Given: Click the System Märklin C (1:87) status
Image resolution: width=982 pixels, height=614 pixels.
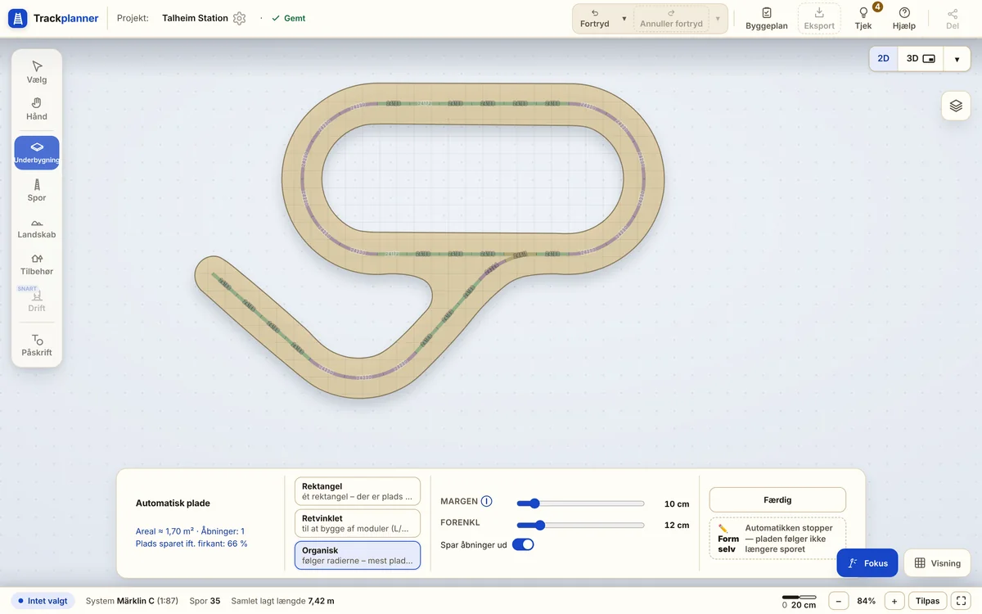Looking at the screenshot, I should coord(133,601).
